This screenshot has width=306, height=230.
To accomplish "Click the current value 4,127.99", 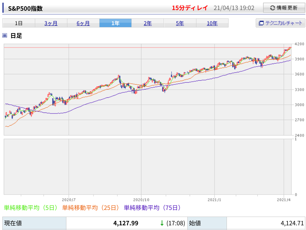I will click(126, 223).
